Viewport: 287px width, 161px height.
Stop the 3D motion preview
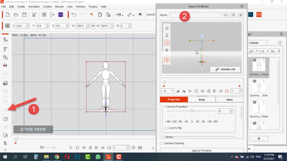pyautogui.click(x=196, y=91)
